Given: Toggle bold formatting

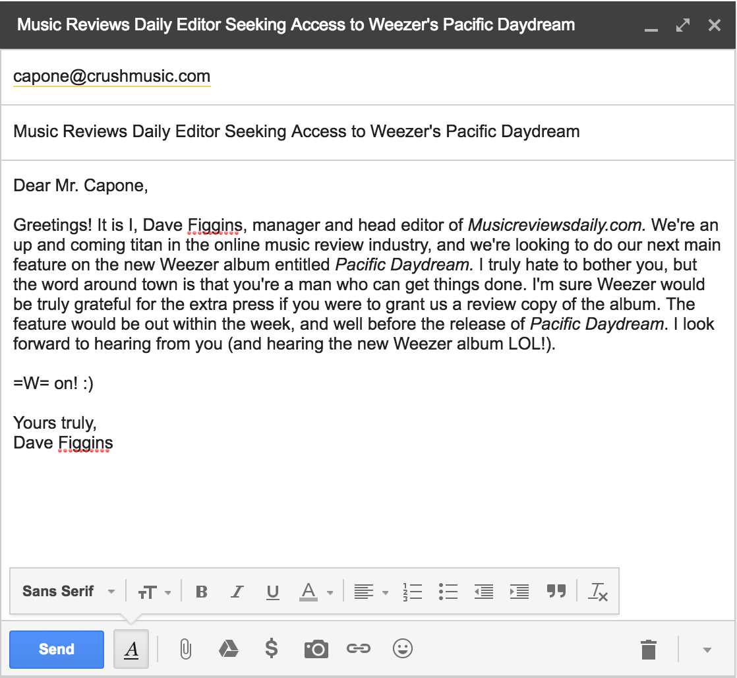Looking at the screenshot, I should [202, 592].
